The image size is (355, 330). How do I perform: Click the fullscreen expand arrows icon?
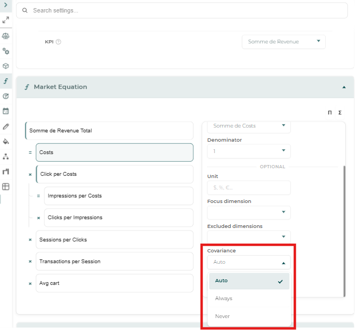tap(5, 20)
